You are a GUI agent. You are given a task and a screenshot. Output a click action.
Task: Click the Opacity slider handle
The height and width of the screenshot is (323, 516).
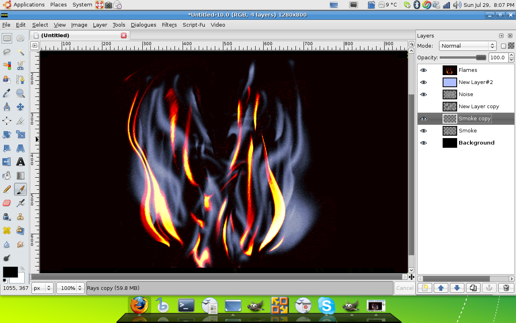click(481, 57)
